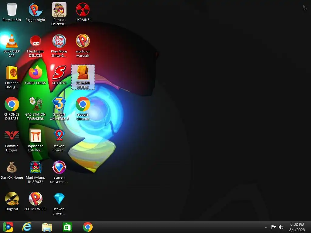The width and height of the screenshot is (311, 233).
Task: Open the red torii gate shortcut
Action: (35, 140)
